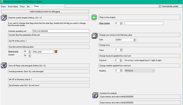Click Dump memory and write to file 0x03000000
The width and height of the screenshot is (183, 105).
140,103
